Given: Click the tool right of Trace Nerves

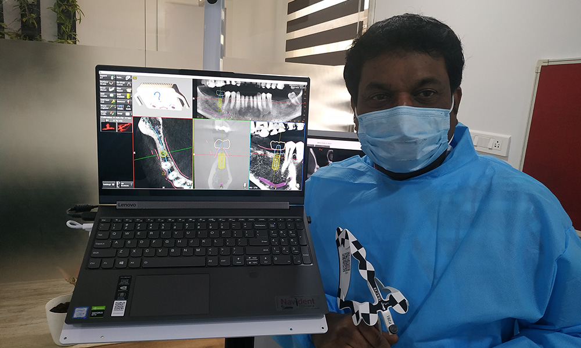Looking at the screenshot, I should [x=124, y=89].
